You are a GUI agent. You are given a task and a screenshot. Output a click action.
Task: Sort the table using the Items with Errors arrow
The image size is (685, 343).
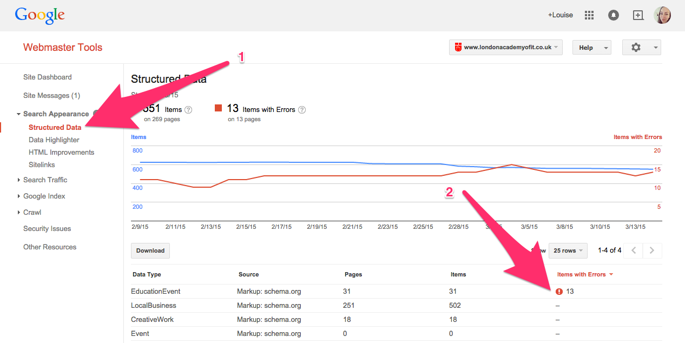pyautogui.click(x=611, y=274)
